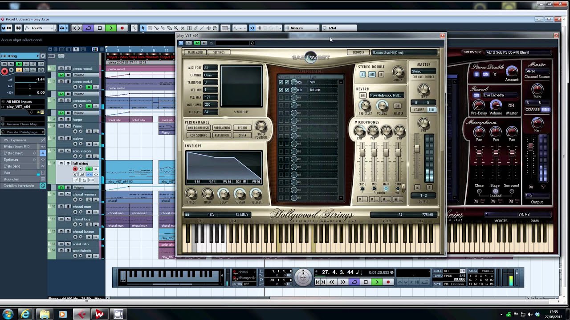Click the CLOSE microphone fader
The image size is (570, 320).
coord(362,152)
